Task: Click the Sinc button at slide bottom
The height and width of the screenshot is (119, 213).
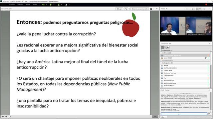Action: click(155, 117)
